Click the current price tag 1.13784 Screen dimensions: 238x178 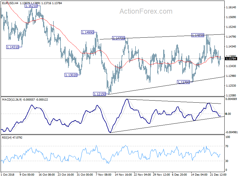pos(231,58)
